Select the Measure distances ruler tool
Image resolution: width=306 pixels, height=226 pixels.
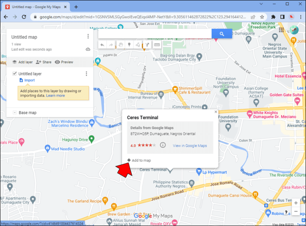point(157,45)
